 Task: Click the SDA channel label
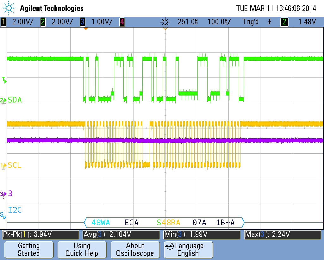coord(15,100)
